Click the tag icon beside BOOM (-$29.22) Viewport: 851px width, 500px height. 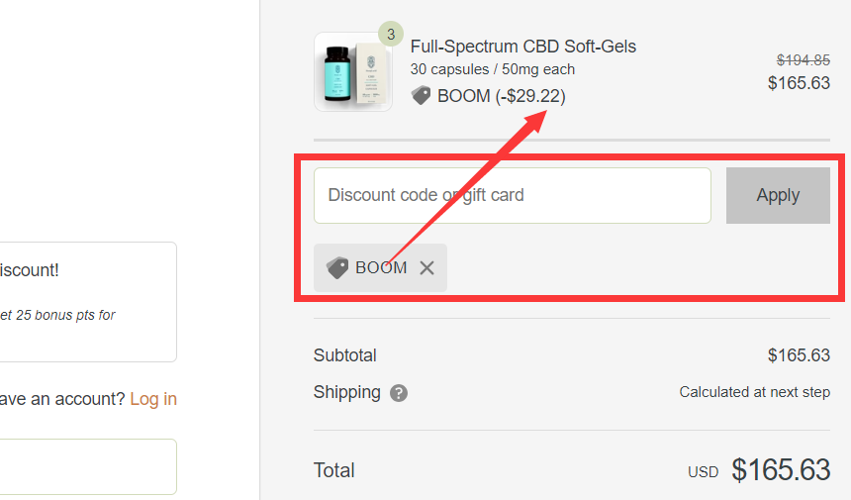tap(421, 96)
